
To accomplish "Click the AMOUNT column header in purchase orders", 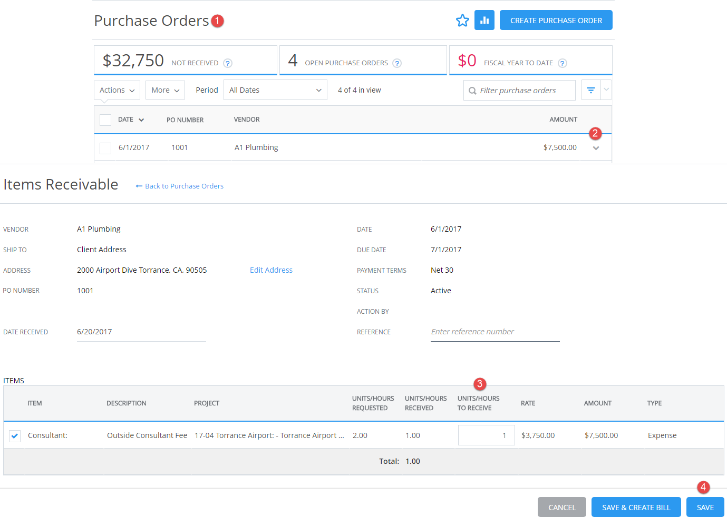I will tap(564, 120).
